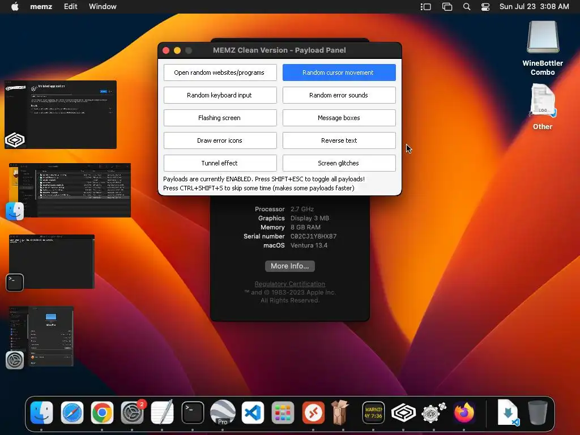Open Finder from the Dock
Screen dimensions: 580x435
click(x=41, y=412)
